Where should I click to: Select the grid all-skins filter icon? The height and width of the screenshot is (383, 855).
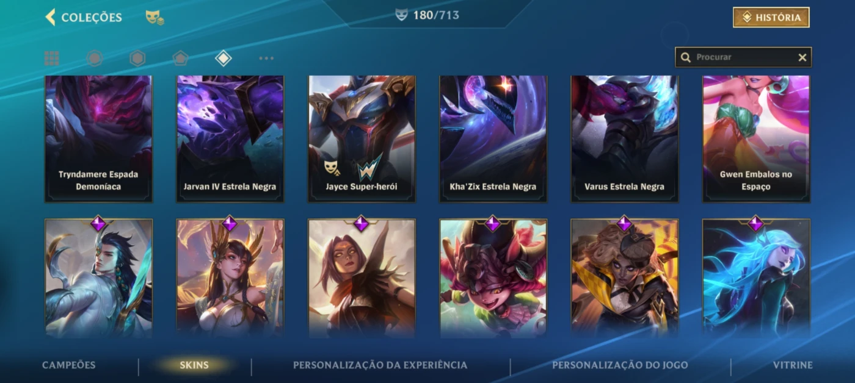[52, 58]
